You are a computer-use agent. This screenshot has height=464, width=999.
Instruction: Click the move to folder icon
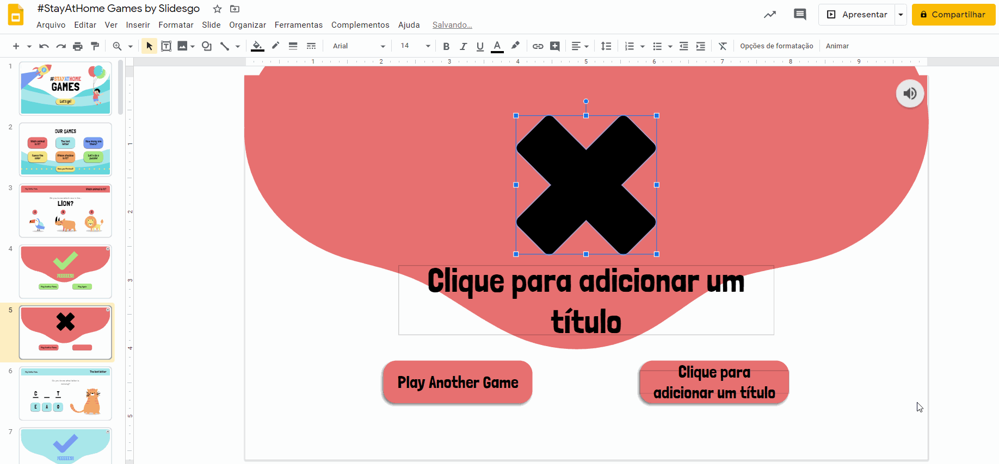[235, 9]
